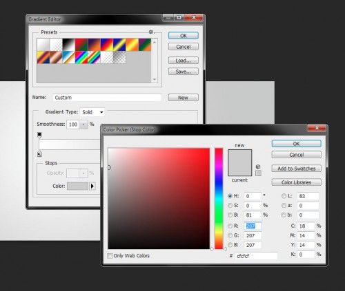Select the upper-left opacity stop on gradient bar

point(39,135)
